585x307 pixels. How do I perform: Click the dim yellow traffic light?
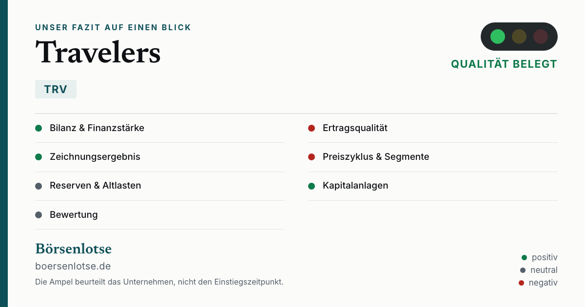[x=519, y=37]
